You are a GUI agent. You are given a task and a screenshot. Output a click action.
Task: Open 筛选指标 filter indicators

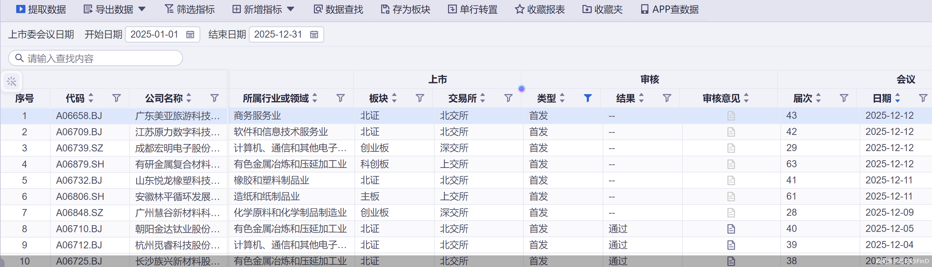[190, 9]
